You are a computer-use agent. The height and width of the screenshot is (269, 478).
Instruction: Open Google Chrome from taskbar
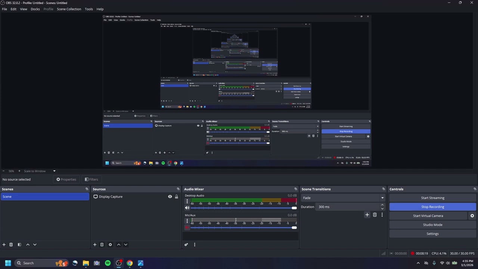tap(130, 263)
